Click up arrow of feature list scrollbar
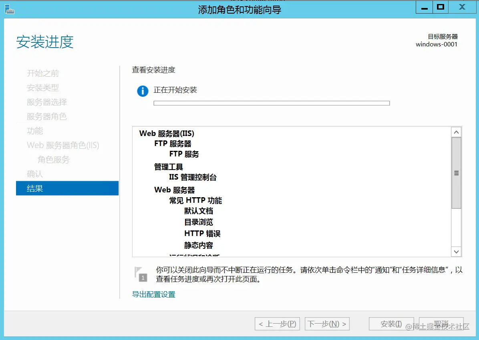 point(456,132)
